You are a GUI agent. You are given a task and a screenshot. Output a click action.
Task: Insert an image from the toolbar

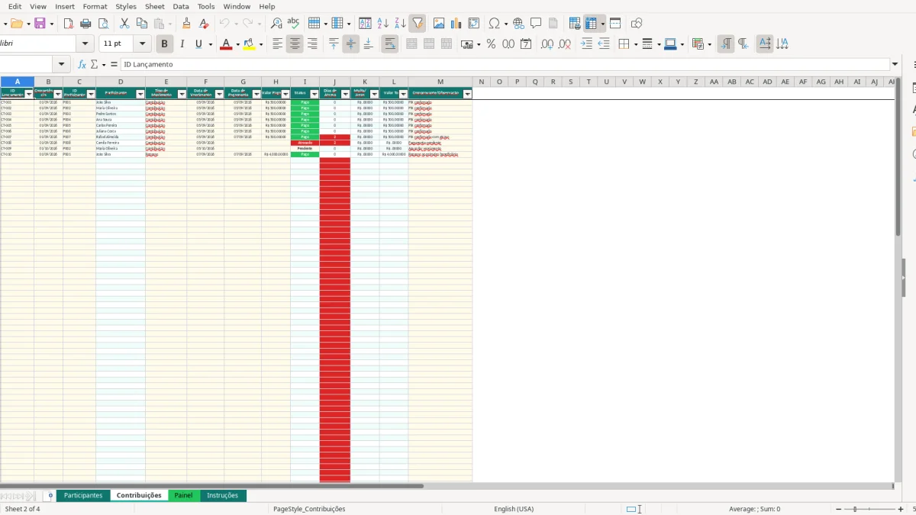click(439, 24)
